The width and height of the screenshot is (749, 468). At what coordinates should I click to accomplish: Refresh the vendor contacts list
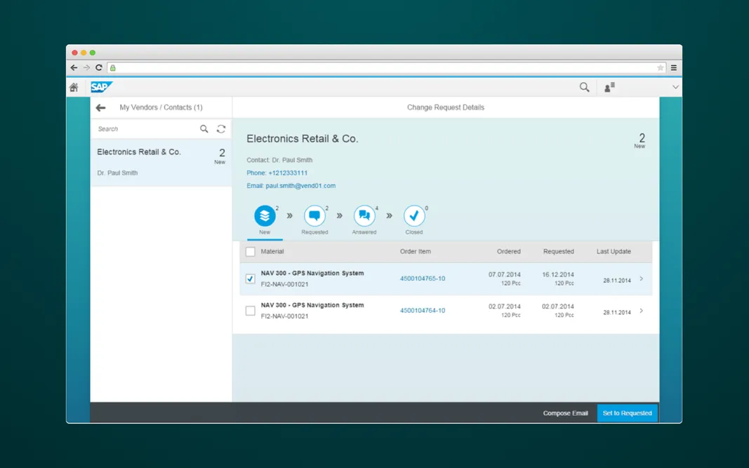[221, 129]
